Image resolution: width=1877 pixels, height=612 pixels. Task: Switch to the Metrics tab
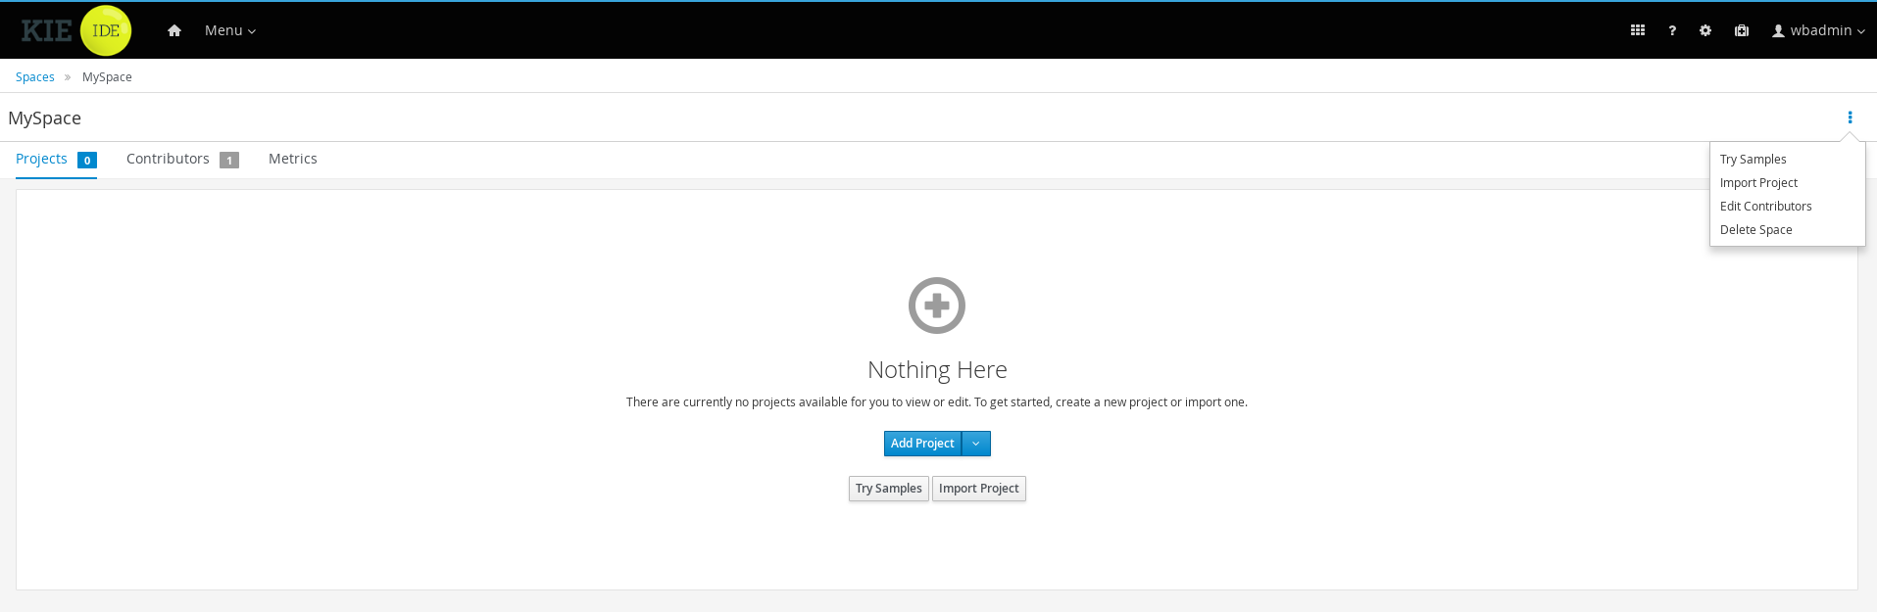click(x=292, y=159)
